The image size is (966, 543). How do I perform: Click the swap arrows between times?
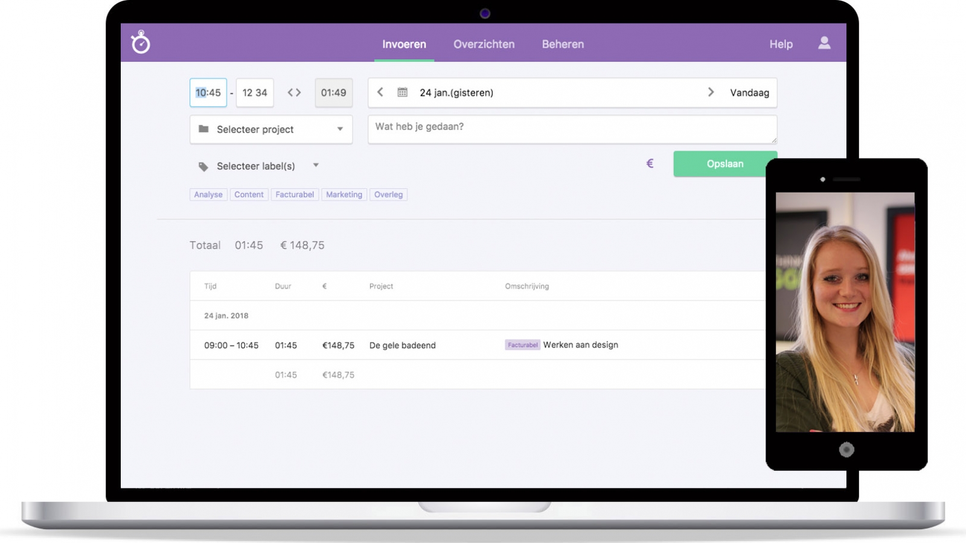tap(294, 92)
